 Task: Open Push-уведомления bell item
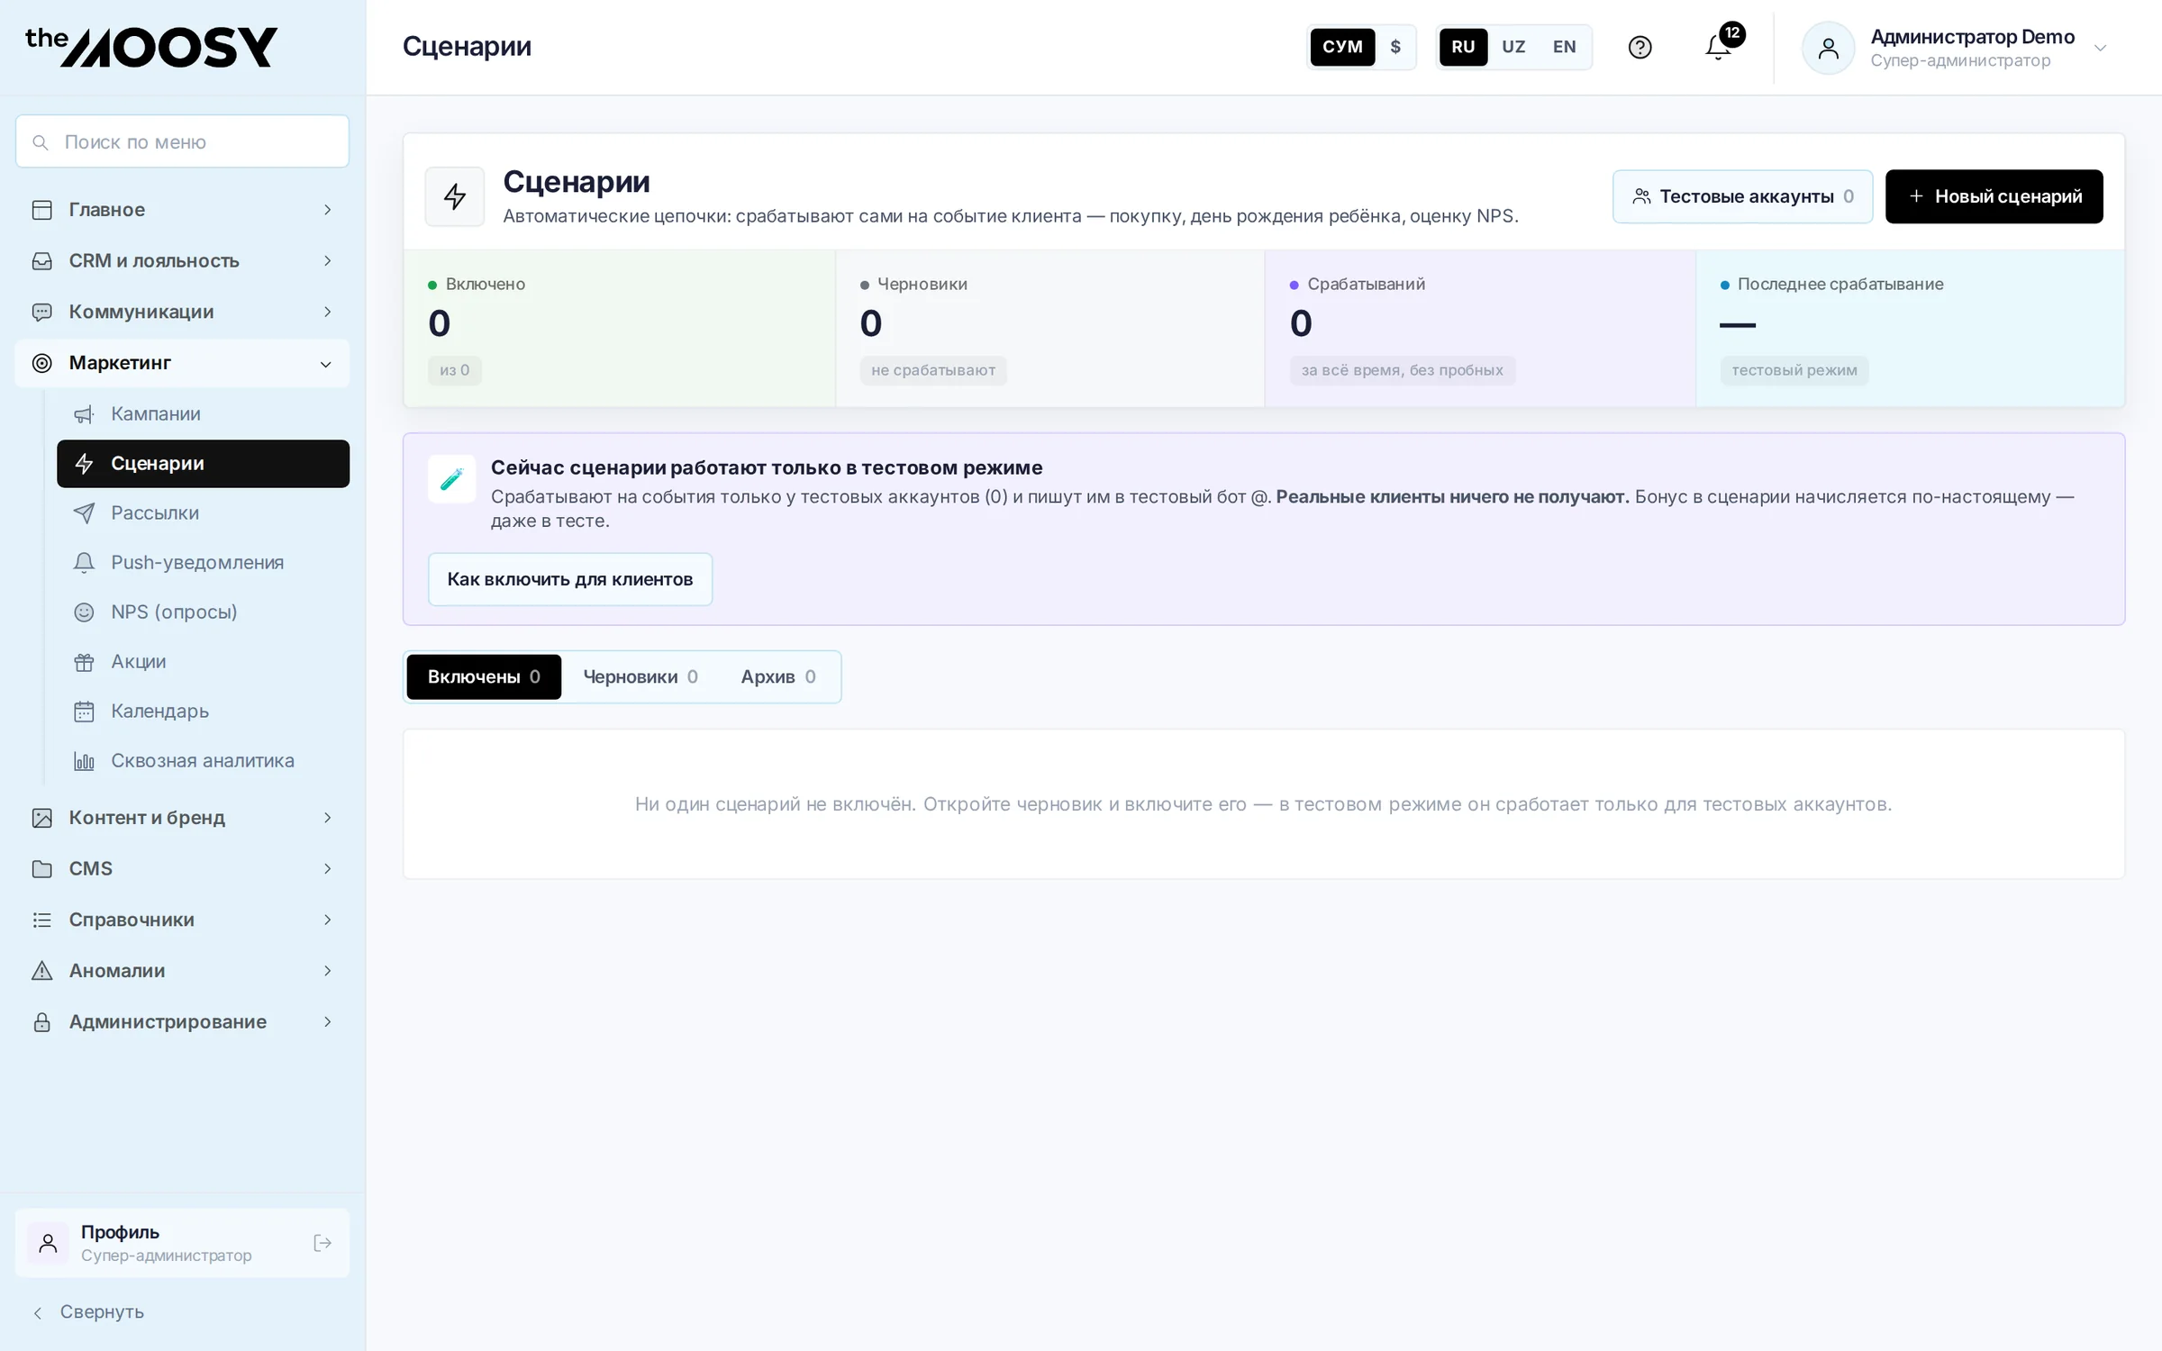pos(203,562)
